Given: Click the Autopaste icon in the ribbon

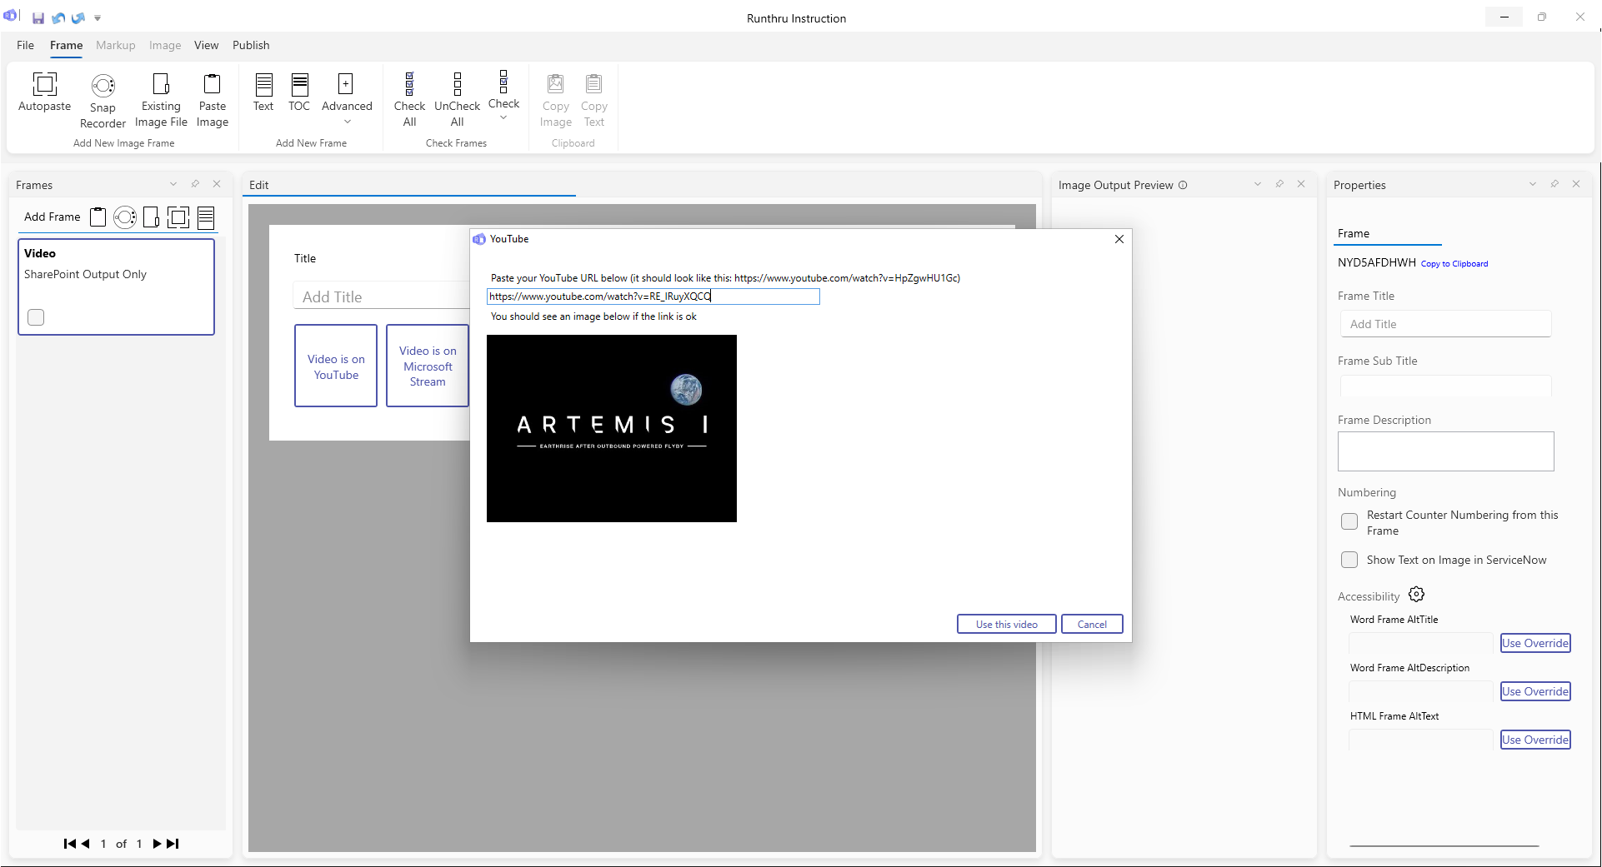Looking at the screenshot, I should point(44,85).
